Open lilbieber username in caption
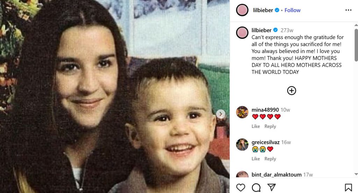The image size is (358, 193). click(x=262, y=30)
